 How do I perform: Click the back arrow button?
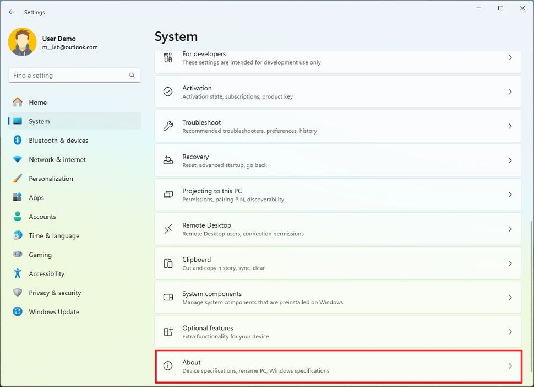pos(12,12)
